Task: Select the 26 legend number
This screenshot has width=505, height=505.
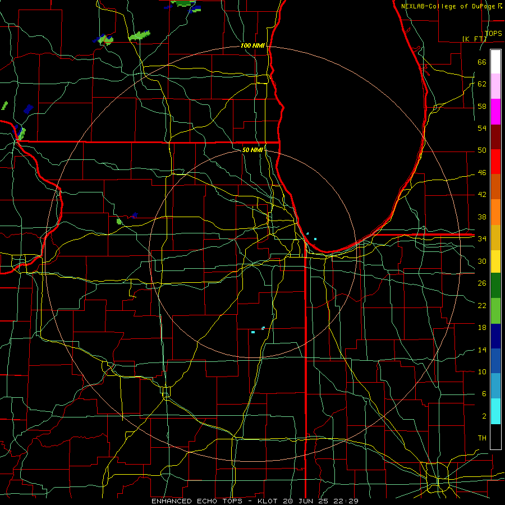Action: [482, 283]
